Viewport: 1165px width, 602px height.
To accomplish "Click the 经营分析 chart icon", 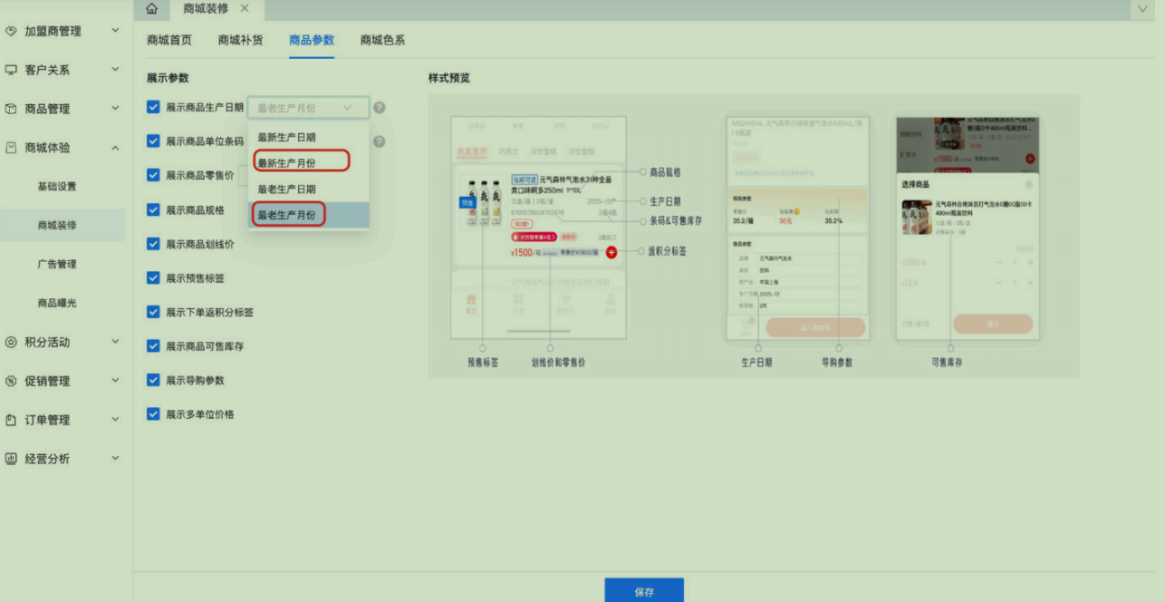I will coord(11,459).
